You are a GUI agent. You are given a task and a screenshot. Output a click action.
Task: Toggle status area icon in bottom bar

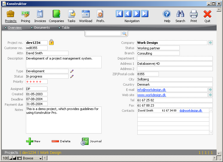[19, 158]
